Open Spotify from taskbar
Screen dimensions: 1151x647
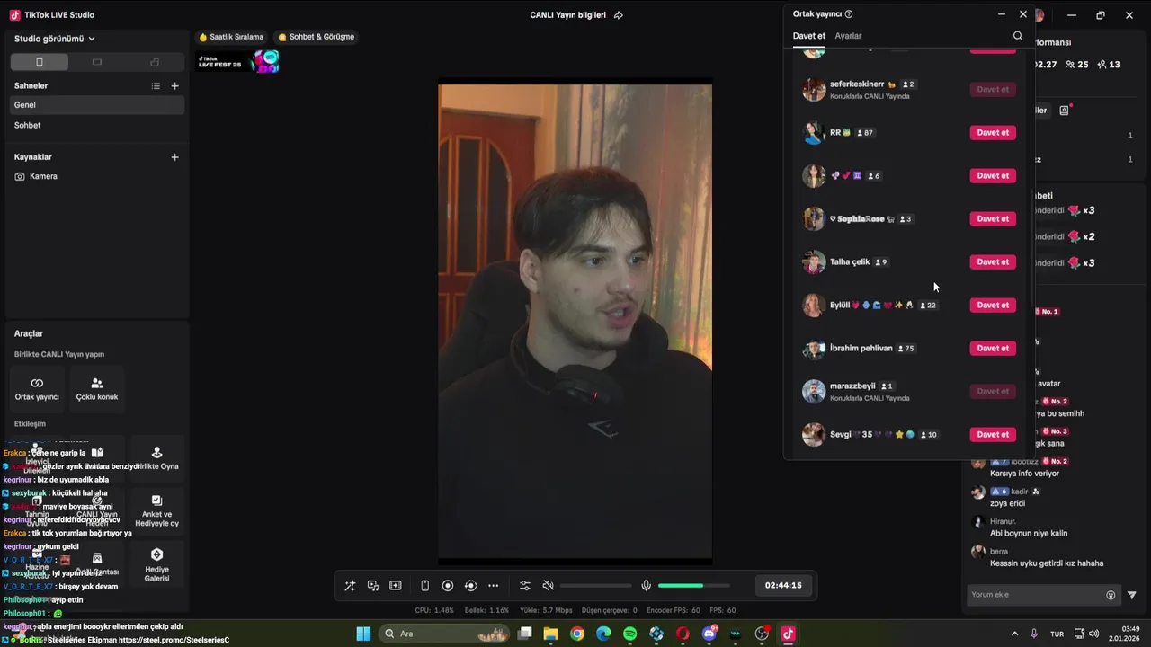(x=630, y=634)
